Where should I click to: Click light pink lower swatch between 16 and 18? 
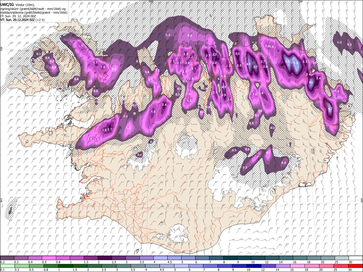[297, 266]
